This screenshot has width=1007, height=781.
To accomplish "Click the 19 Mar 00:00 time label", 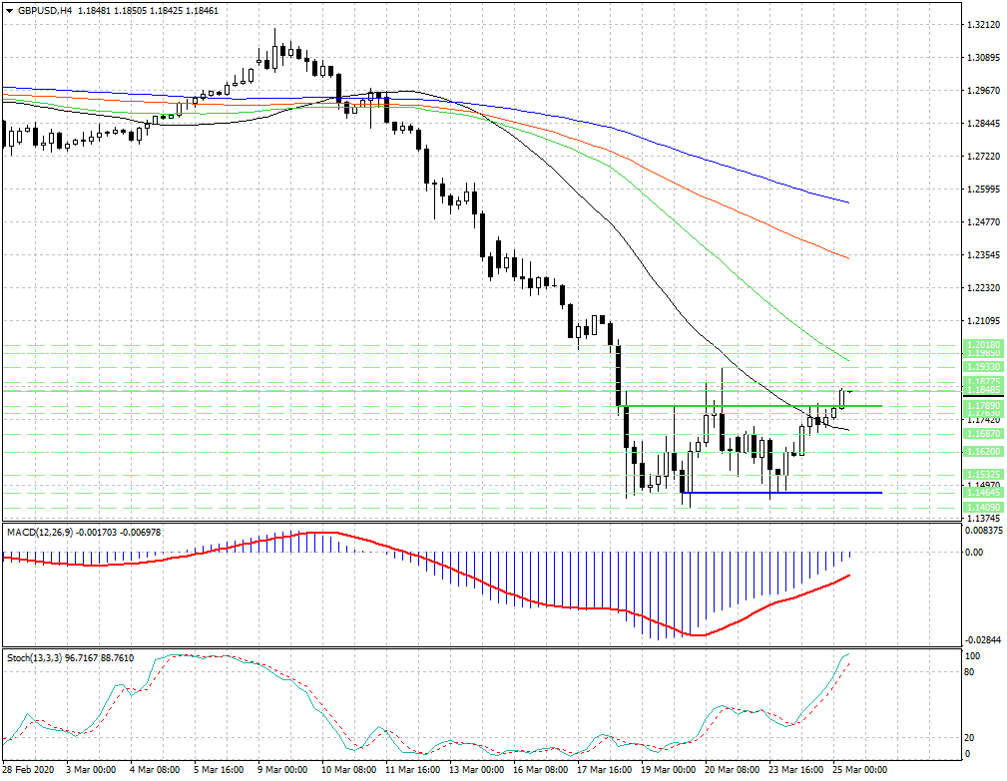I will [668, 769].
